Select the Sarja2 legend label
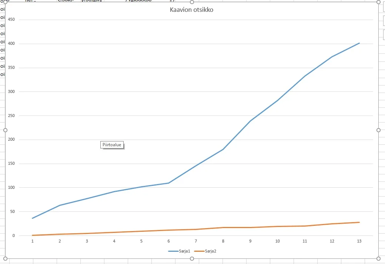 [x=210, y=251]
